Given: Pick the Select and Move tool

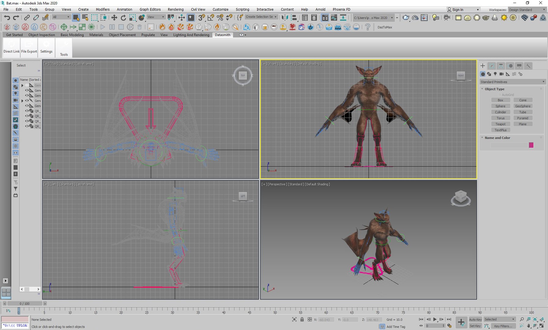Looking at the screenshot, I should pyautogui.click(x=114, y=17).
